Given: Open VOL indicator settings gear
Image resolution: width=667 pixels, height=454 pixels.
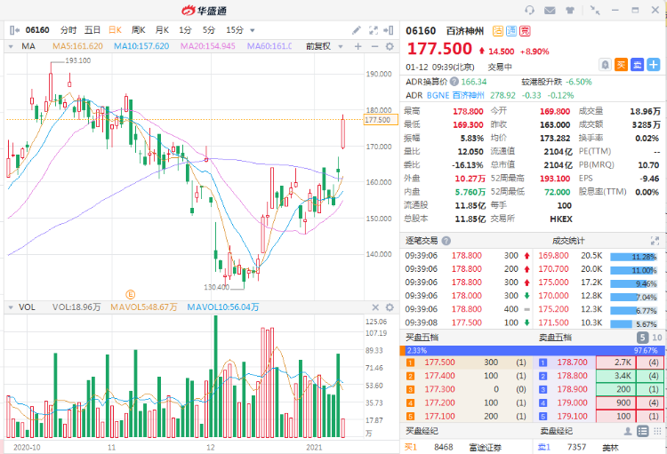Looking at the screenshot, I should pos(390,307).
